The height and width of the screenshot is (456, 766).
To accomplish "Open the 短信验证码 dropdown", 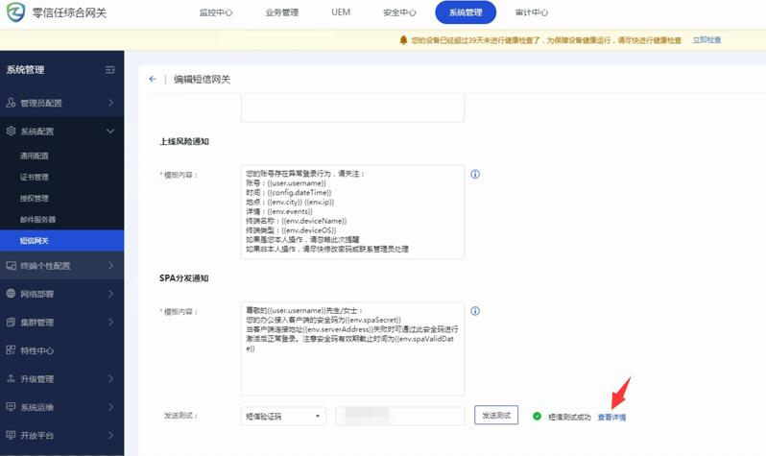I will [283, 417].
